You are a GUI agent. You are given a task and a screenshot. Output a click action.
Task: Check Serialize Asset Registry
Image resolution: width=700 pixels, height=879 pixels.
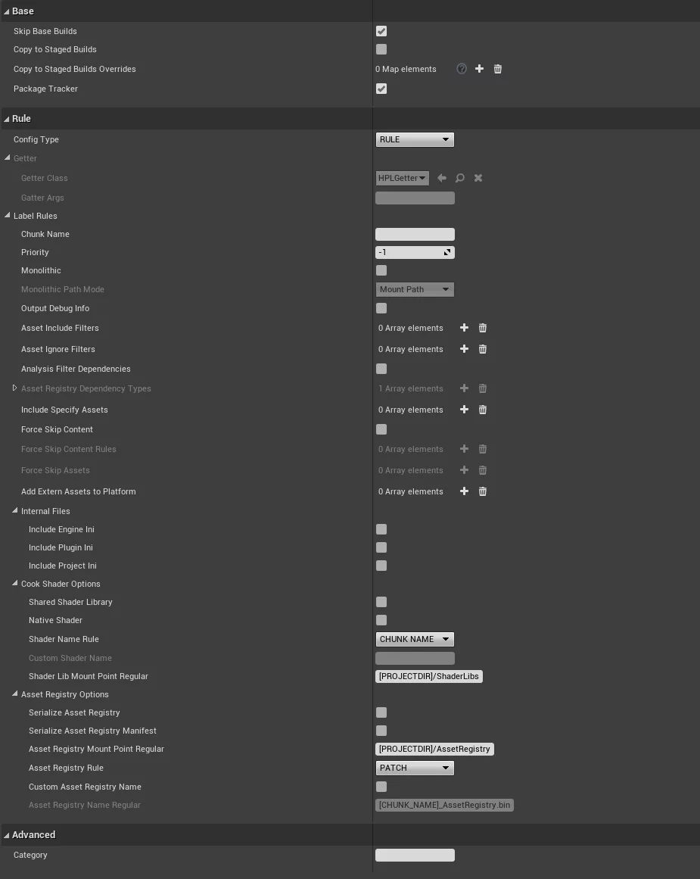381,712
